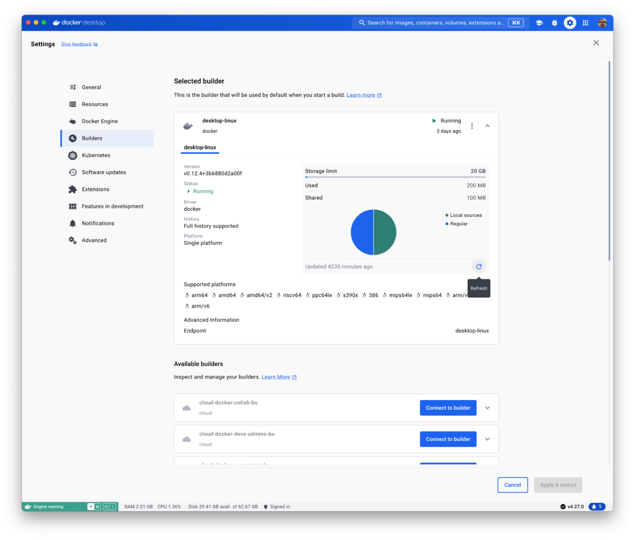Click the Refresh icon for builder usage stats

(479, 266)
